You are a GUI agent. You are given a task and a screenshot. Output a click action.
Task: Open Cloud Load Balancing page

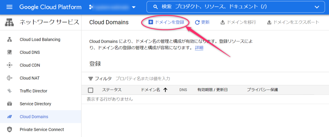[x=40, y=39]
